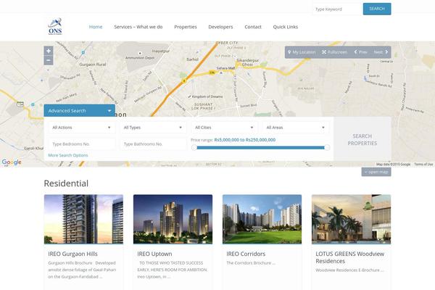Viewport: 435px width, 290px height.
Task: Click the ONS logo
Action: coord(55,27)
